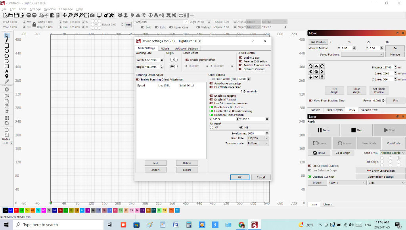Click the jog left arrow in Move panel
406x230 pixels.
[311, 72]
